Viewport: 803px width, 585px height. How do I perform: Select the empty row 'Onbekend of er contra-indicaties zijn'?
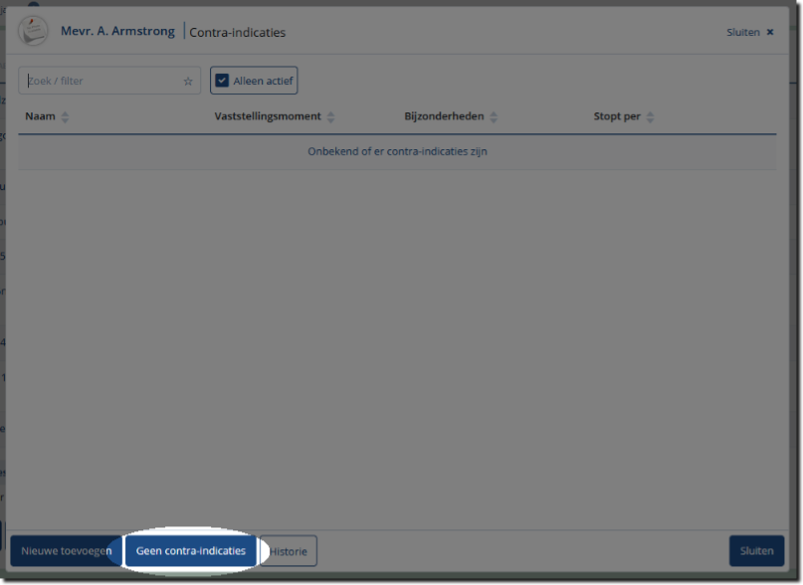pos(397,152)
